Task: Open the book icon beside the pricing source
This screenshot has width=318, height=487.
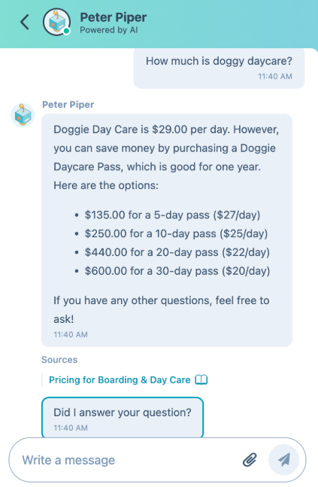Action: tap(201, 379)
